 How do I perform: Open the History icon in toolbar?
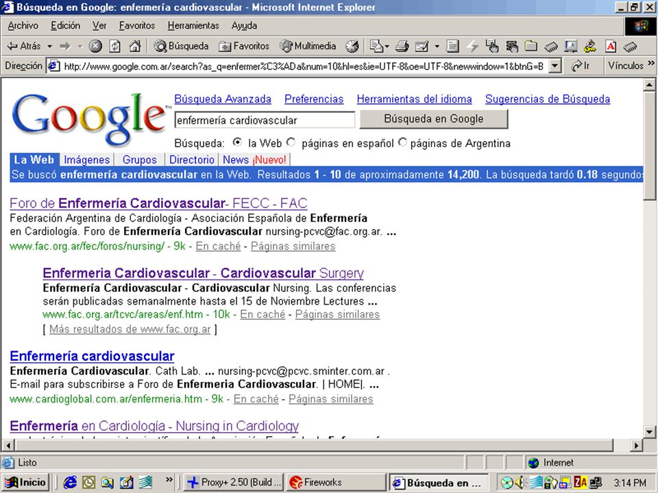click(x=352, y=46)
